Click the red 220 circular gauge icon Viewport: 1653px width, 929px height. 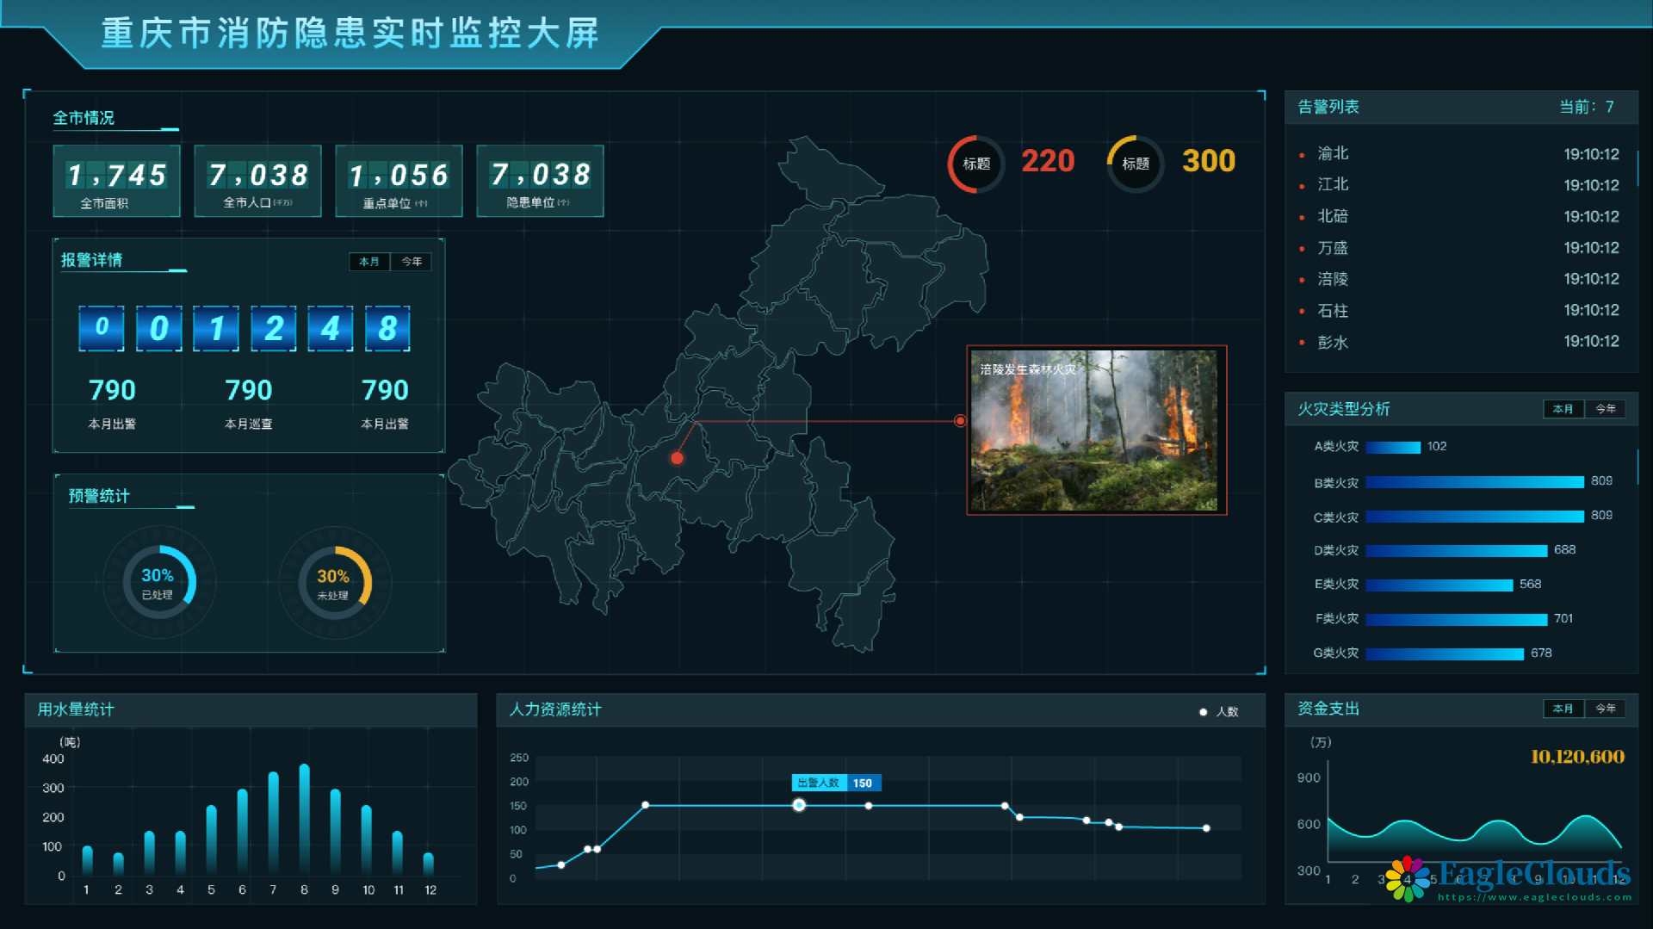coord(976,164)
